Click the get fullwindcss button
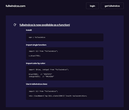The height and width of the screenshot is (110, 129). point(112,6)
